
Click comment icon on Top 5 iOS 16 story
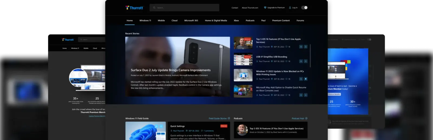click(287, 47)
